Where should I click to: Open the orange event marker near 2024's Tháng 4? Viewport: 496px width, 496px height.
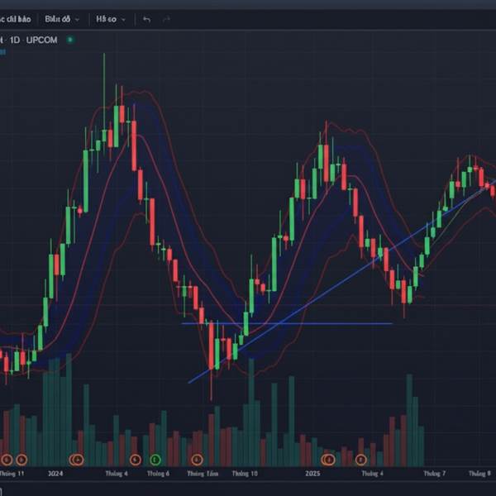pyautogui.click(x=135, y=460)
